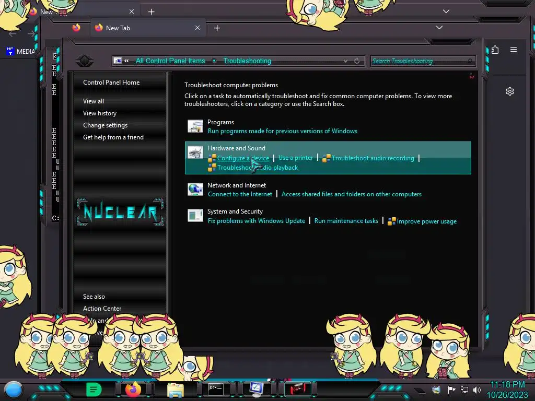Click the System and Security category icon

point(195,216)
